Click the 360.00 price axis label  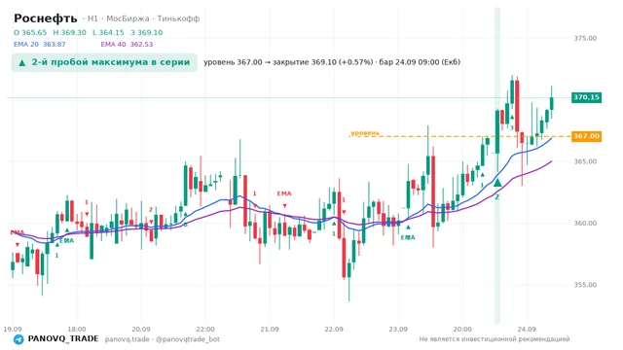pos(585,223)
